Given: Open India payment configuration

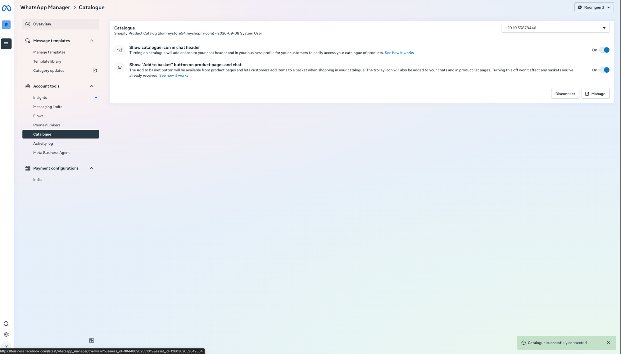Looking at the screenshot, I should (x=38, y=180).
